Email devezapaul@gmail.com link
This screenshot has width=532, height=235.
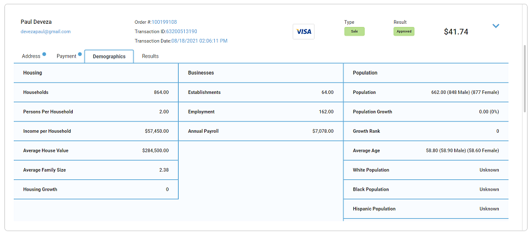click(46, 31)
